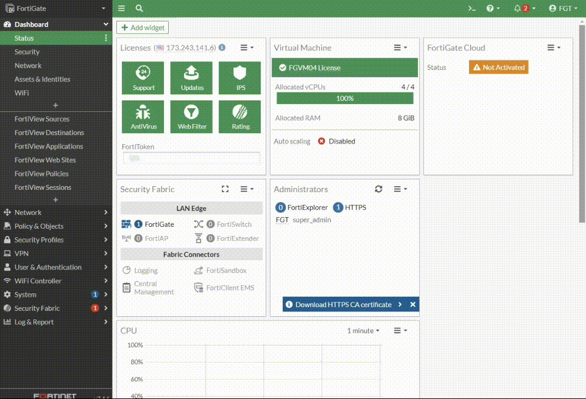
Task: Refresh the Administrators widget
Action: point(378,189)
